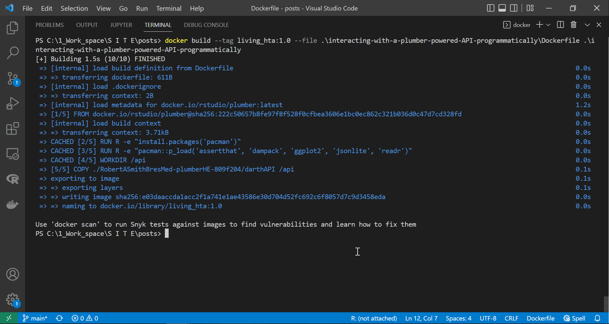Open the Search view
Screen dimensions: 609x324
coord(13,53)
